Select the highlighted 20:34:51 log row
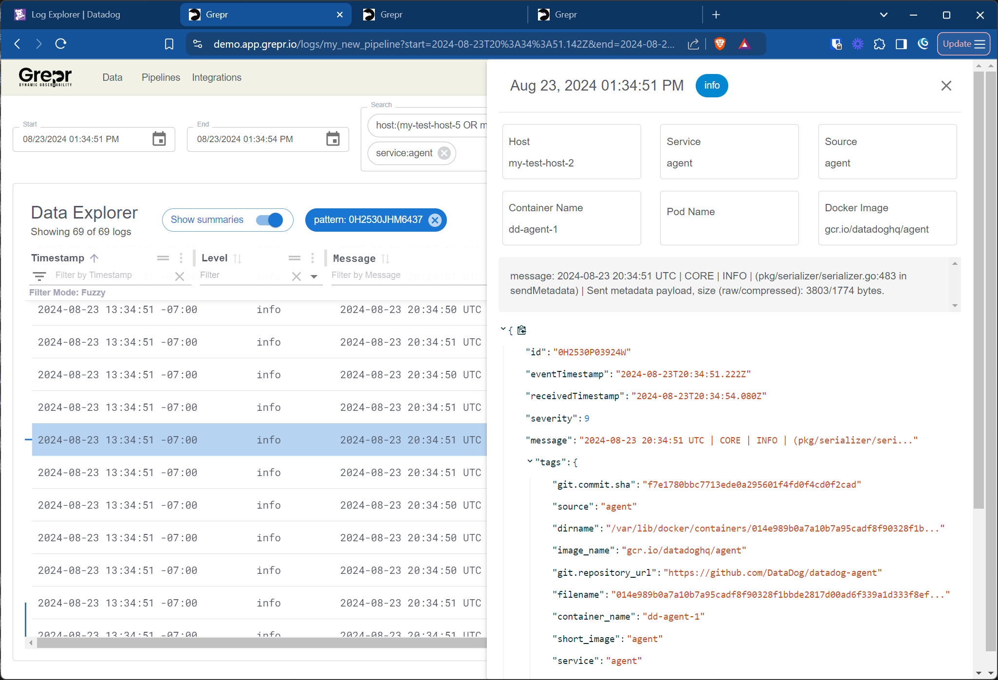998x680 pixels. click(259, 440)
